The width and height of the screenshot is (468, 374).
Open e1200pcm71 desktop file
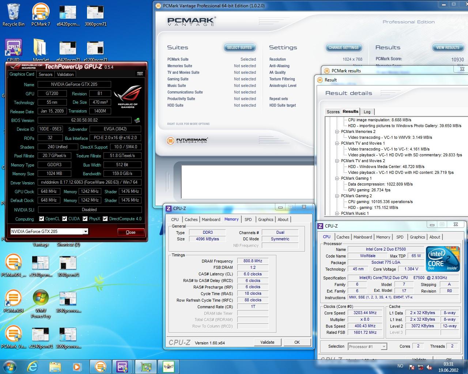click(x=95, y=50)
